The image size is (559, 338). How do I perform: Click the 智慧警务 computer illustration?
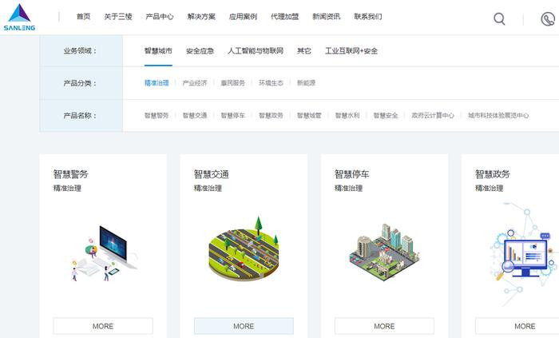[103, 253]
